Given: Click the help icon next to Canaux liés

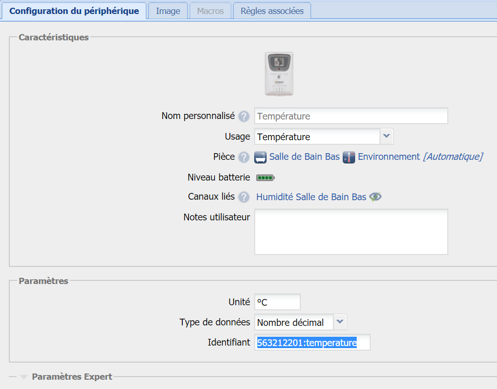Looking at the screenshot, I should pos(243,197).
